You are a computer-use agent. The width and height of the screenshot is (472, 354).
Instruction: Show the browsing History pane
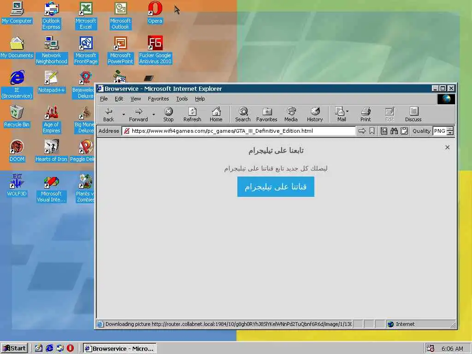tap(314, 115)
